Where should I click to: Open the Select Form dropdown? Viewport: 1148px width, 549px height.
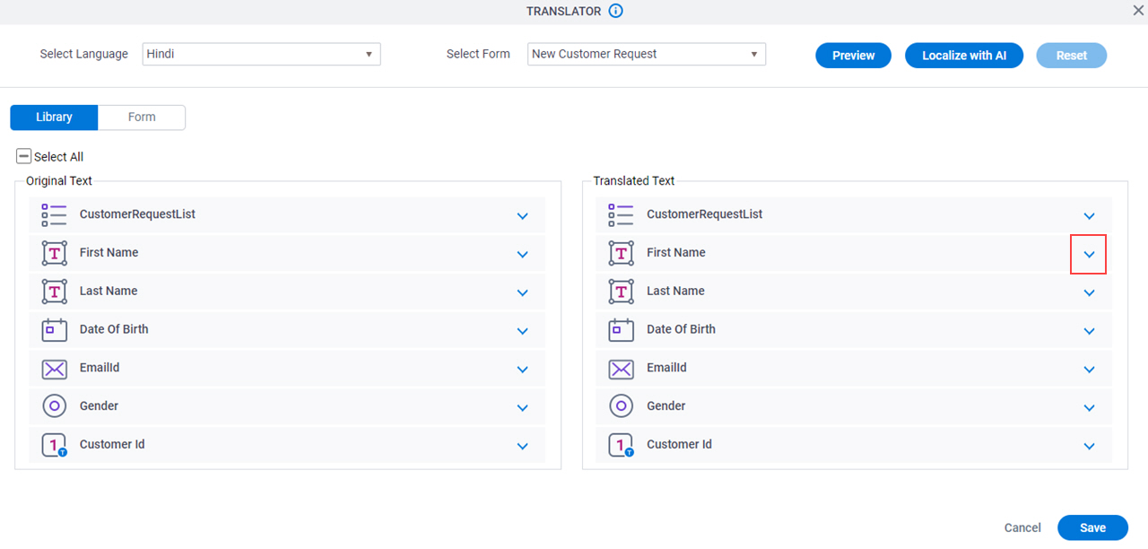647,54
